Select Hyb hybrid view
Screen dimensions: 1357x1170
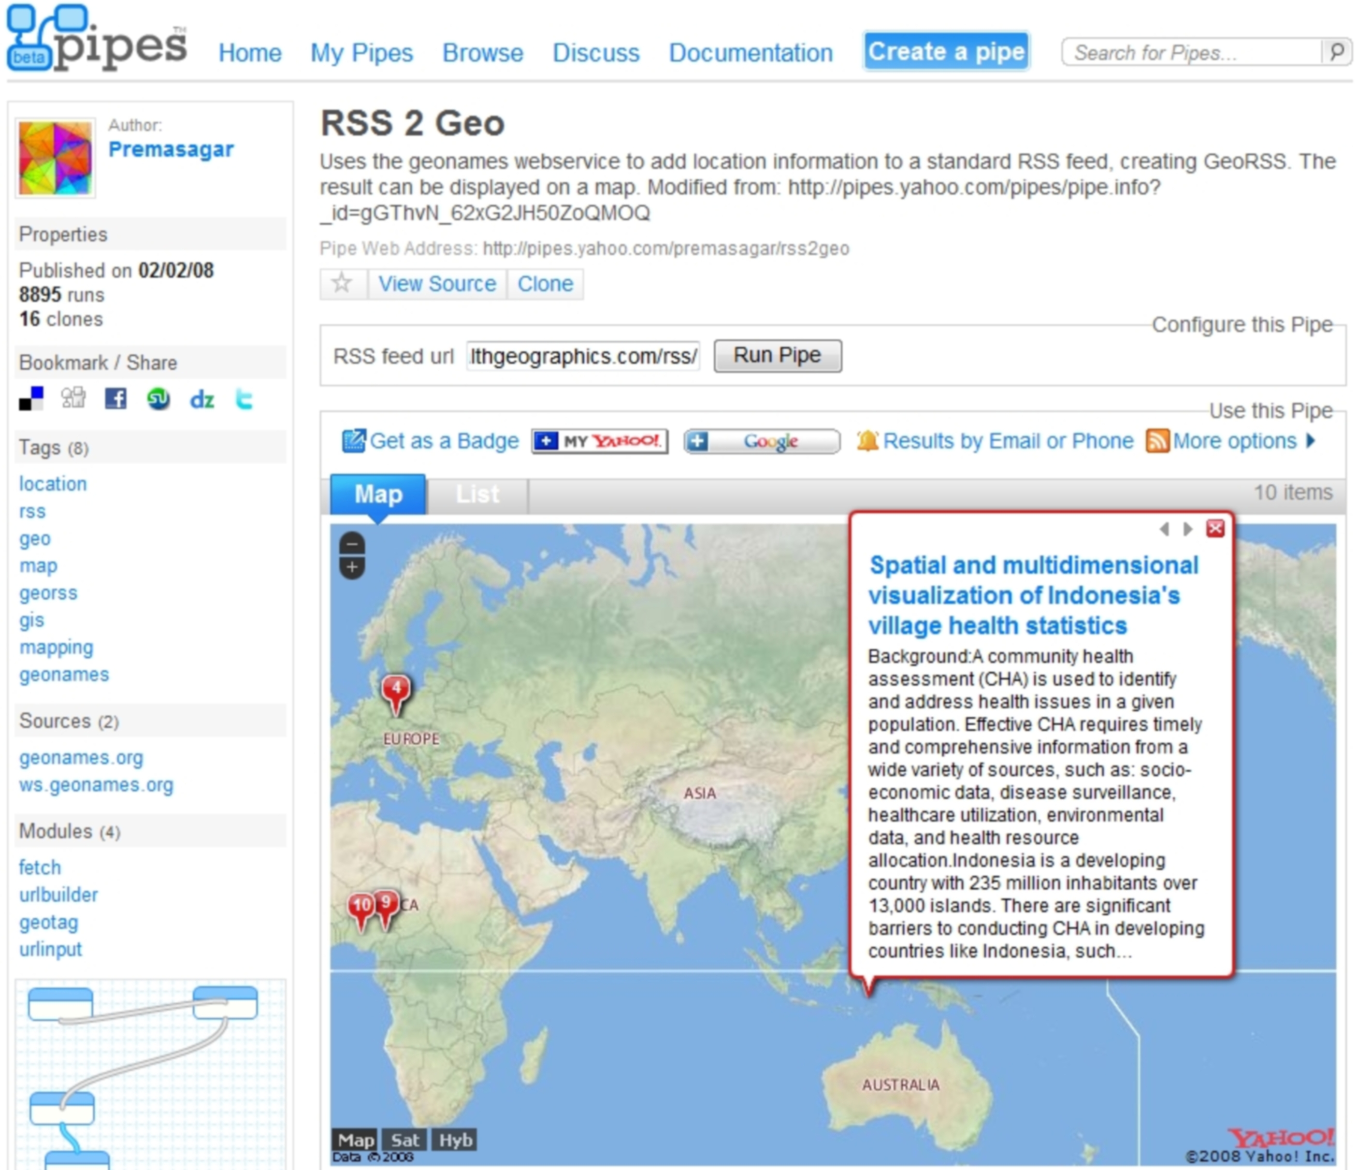tap(455, 1141)
